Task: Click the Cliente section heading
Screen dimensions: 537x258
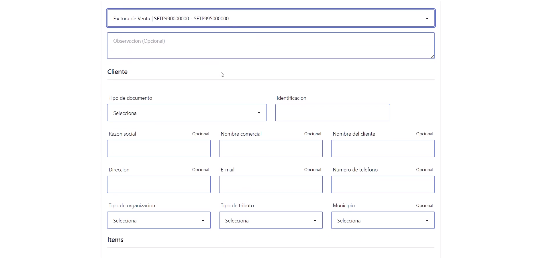Action: (117, 72)
